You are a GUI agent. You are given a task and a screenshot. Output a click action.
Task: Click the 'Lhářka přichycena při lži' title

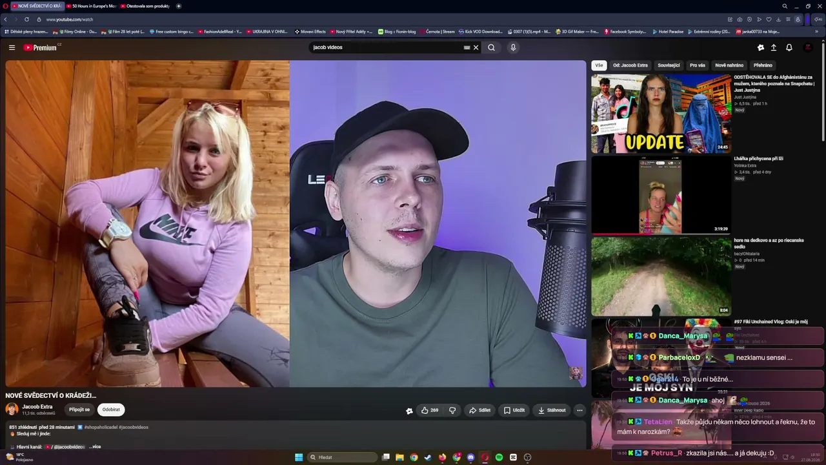click(x=758, y=158)
